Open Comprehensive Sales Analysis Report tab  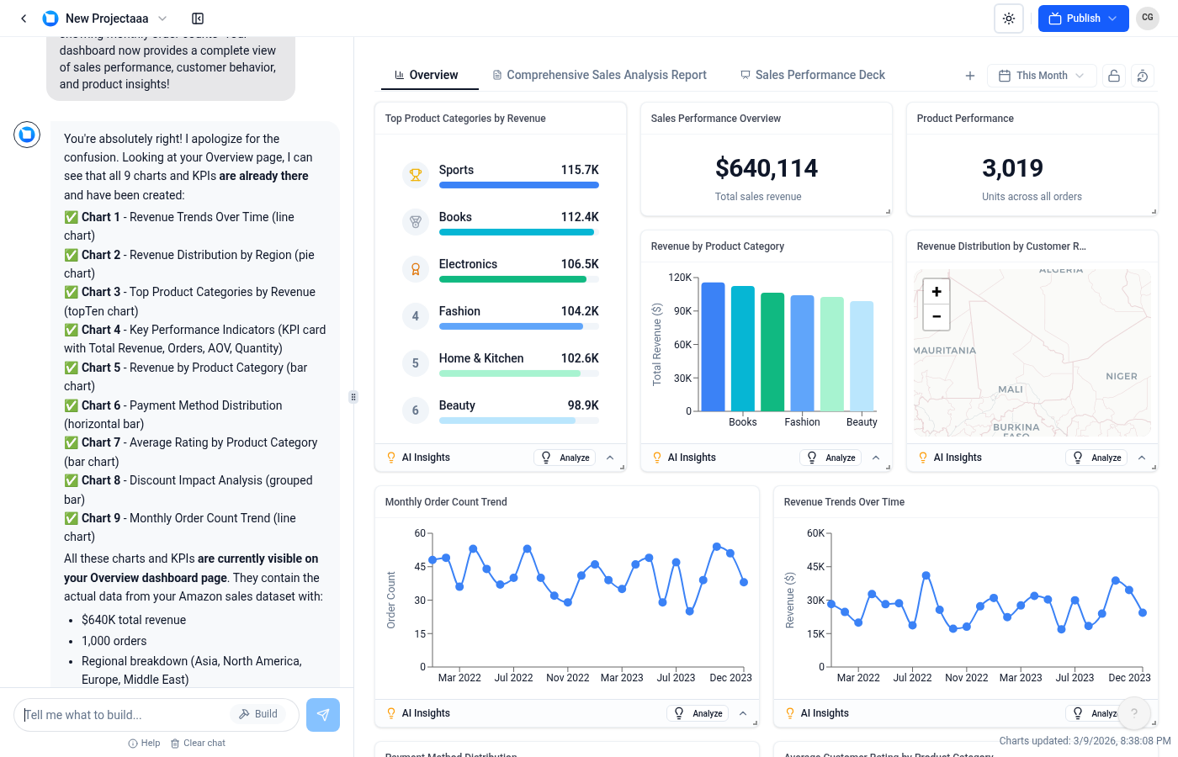point(599,75)
